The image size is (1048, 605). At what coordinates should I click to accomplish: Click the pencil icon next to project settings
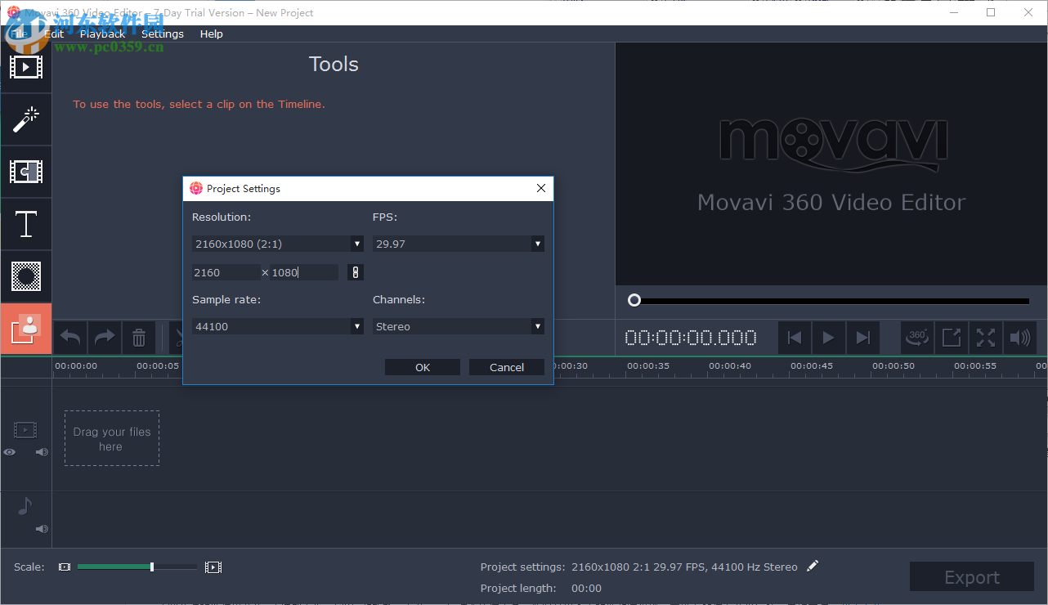(x=813, y=566)
